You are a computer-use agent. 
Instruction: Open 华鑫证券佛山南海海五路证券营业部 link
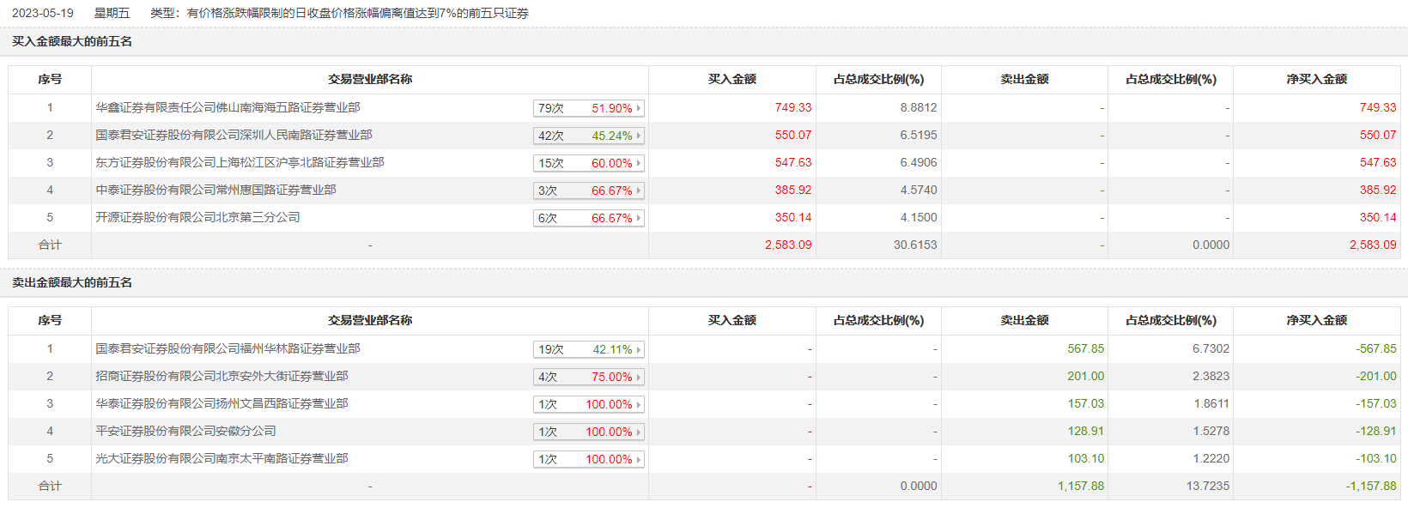[228, 107]
